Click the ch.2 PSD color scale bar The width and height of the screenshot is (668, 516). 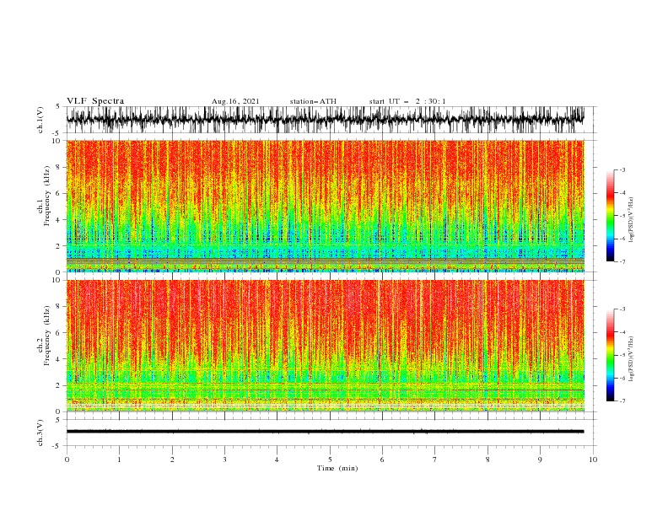pos(610,355)
